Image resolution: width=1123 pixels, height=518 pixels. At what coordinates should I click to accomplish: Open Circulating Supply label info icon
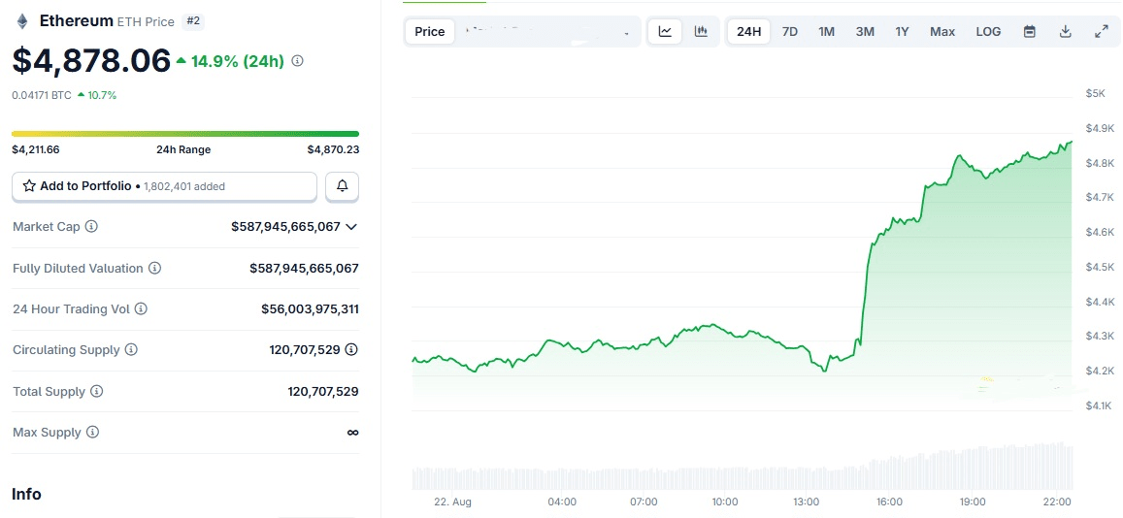pos(131,350)
